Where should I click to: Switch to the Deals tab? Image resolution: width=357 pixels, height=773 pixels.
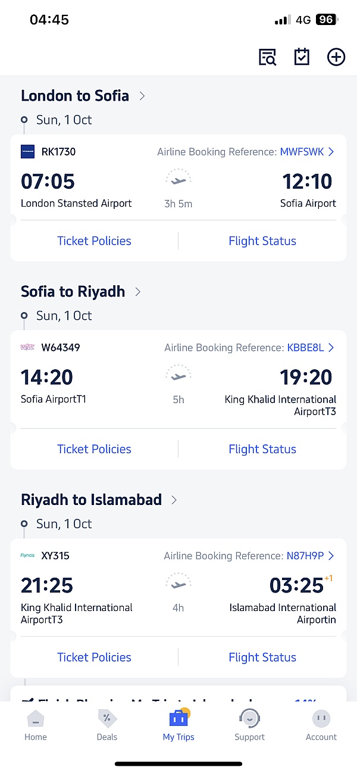107,725
